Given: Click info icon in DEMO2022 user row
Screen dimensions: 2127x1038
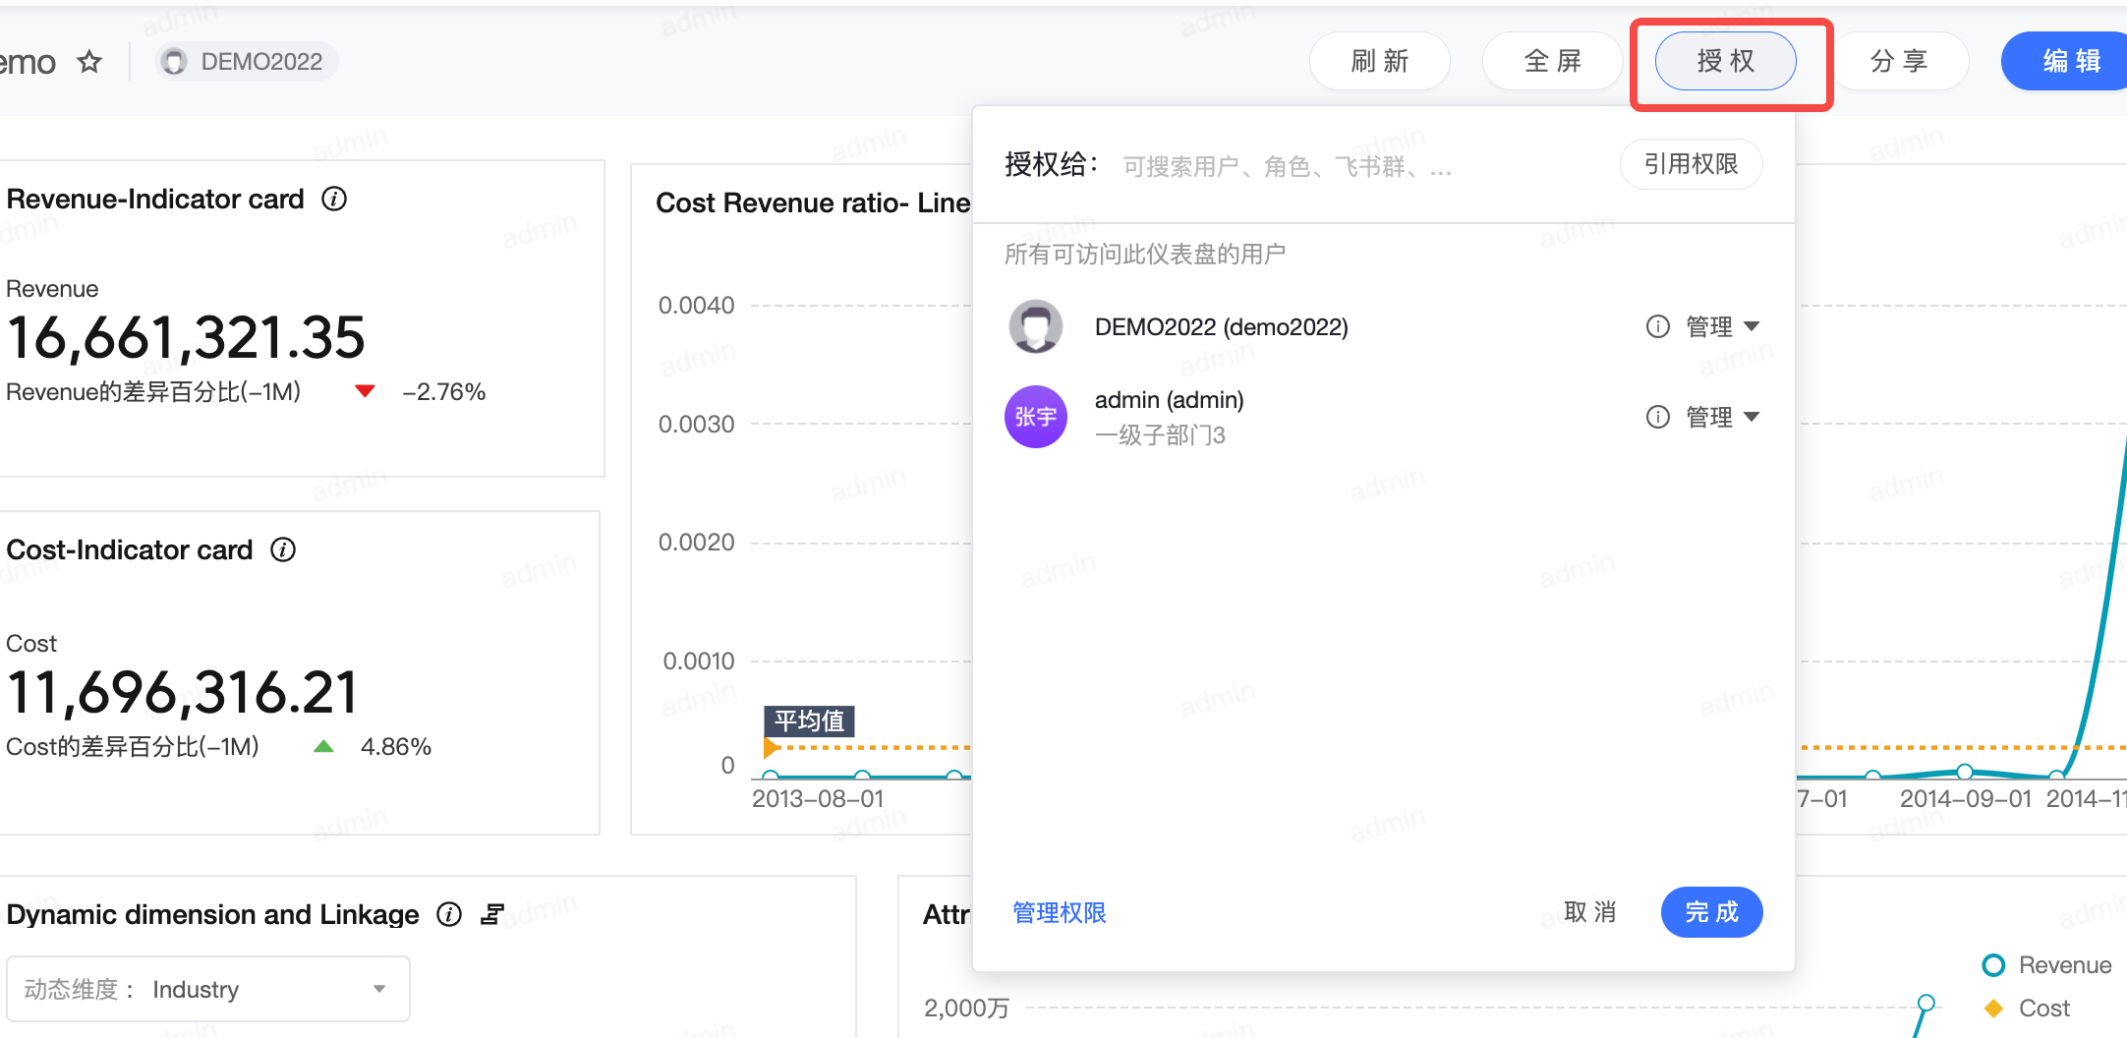Looking at the screenshot, I should point(1657,326).
